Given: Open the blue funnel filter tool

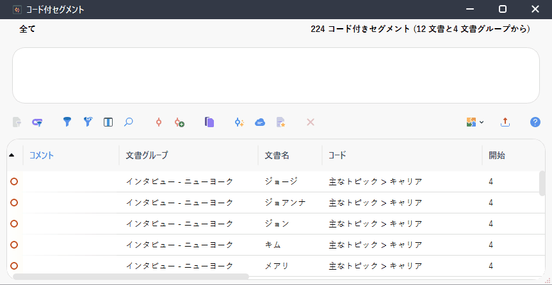Looking at the screenshot, I should (x=67, y=122).
